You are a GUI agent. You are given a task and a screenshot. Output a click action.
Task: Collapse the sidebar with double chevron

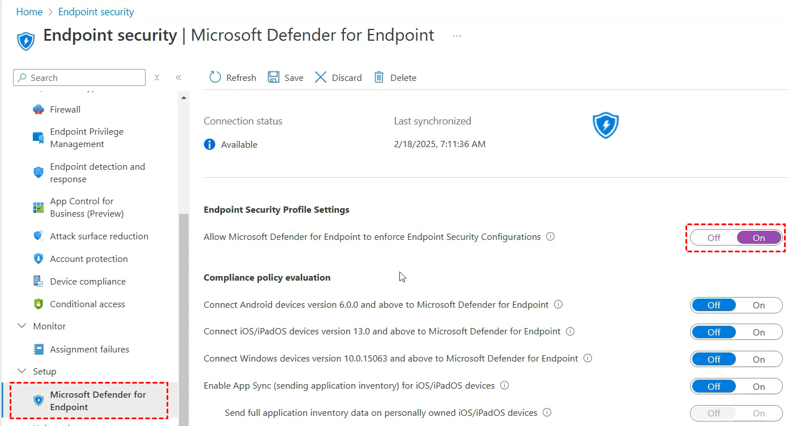click(178, 78)
